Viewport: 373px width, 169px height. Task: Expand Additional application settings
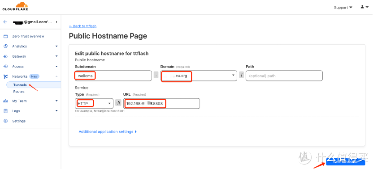(108, 131)
